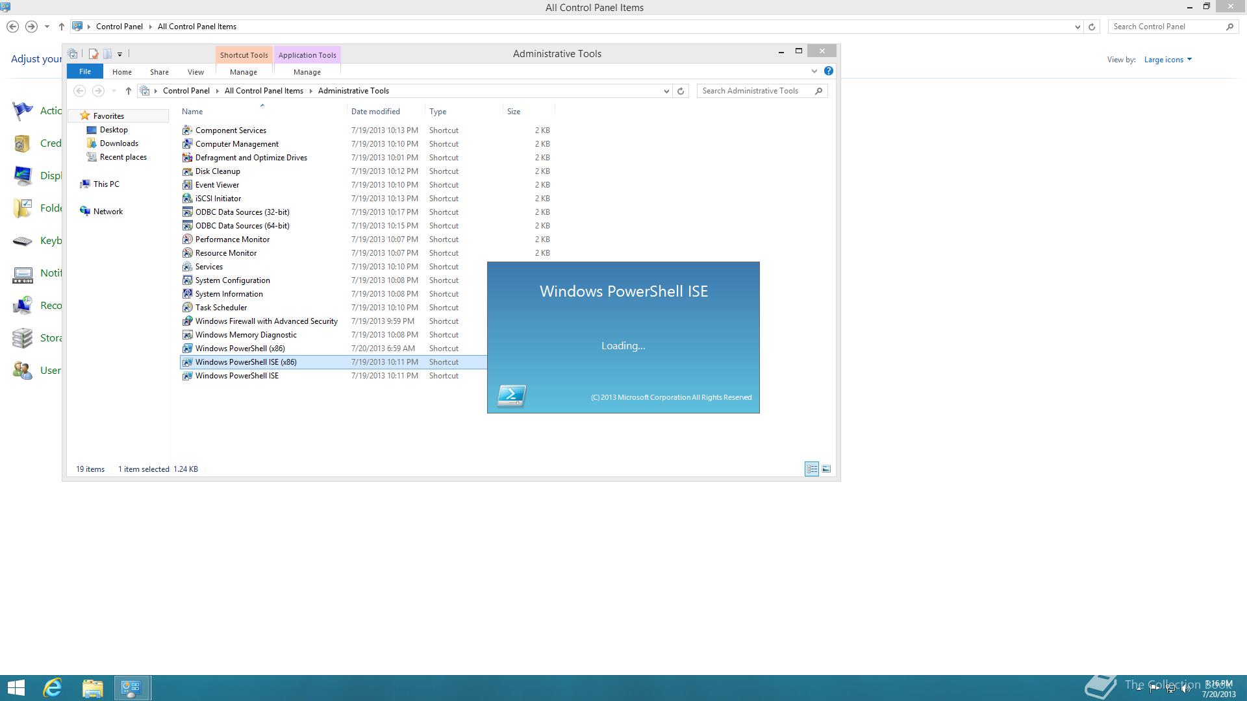The image size is (1247, 701).
Task: Select the System Information icon
Action: coord(188,294)
